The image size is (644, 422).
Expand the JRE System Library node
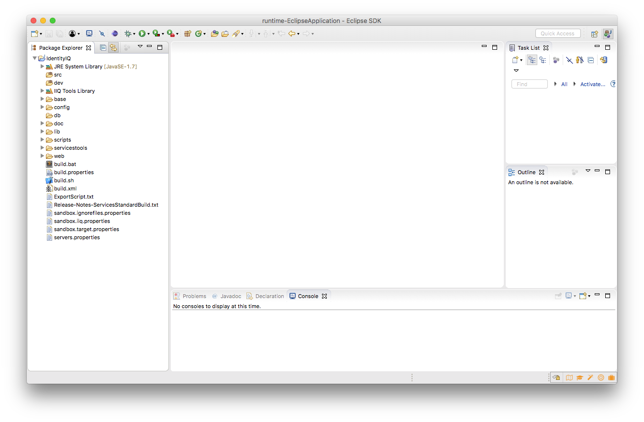tap(42, 67)
